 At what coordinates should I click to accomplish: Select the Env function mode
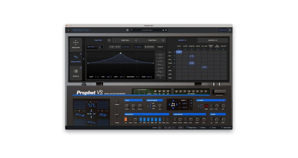click(112, 47)
